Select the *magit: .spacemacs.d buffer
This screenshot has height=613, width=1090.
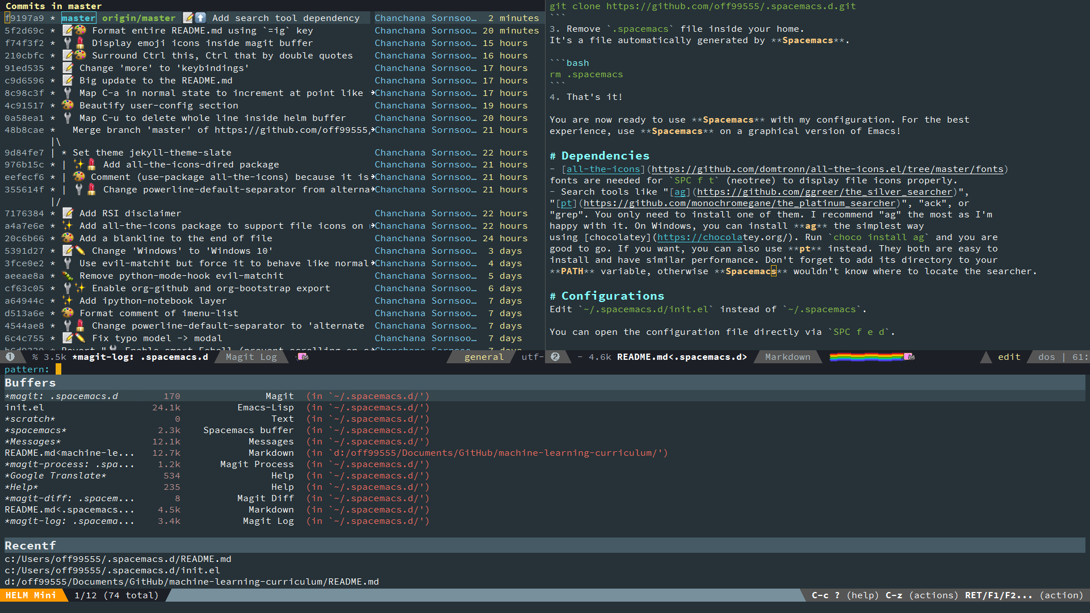[545, 396]
